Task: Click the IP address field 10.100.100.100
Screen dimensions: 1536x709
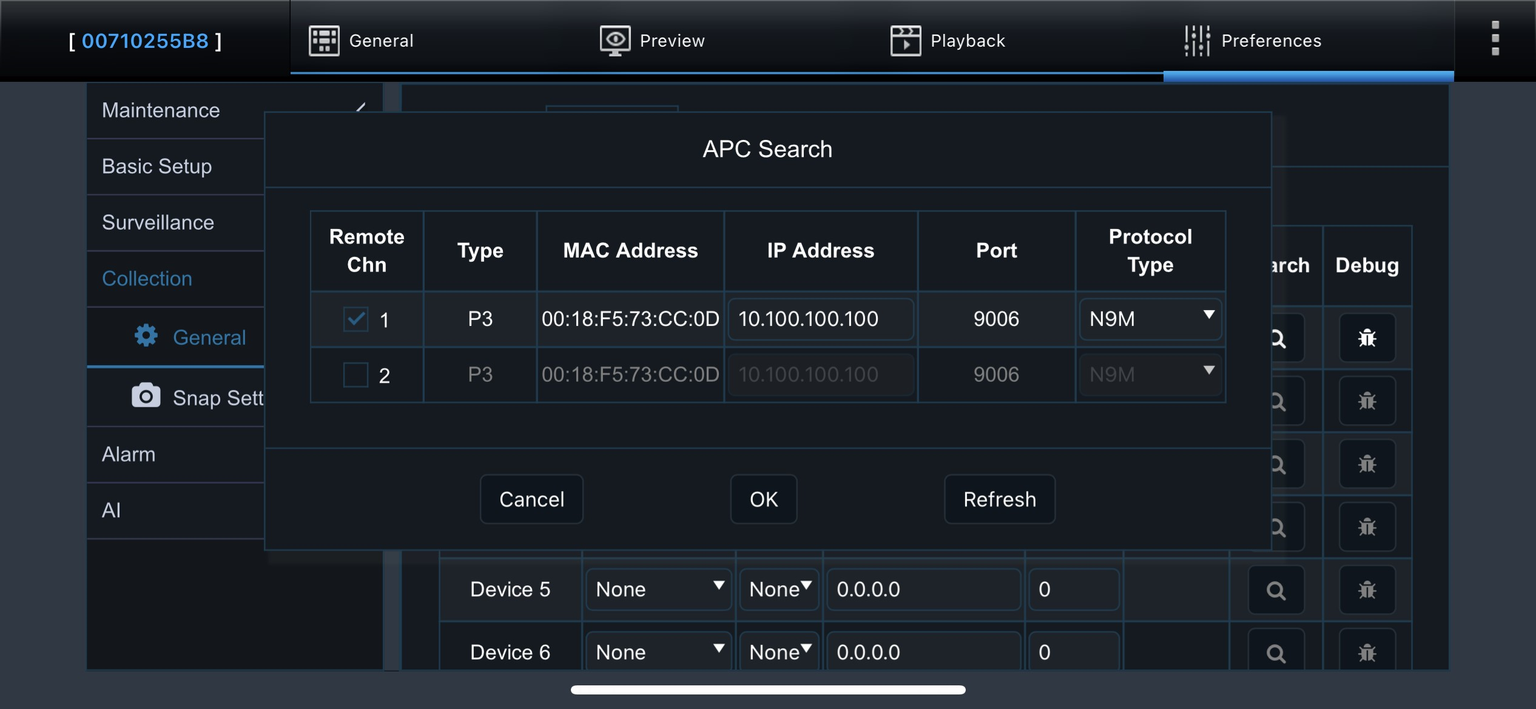Action: (x=820, y=318)
